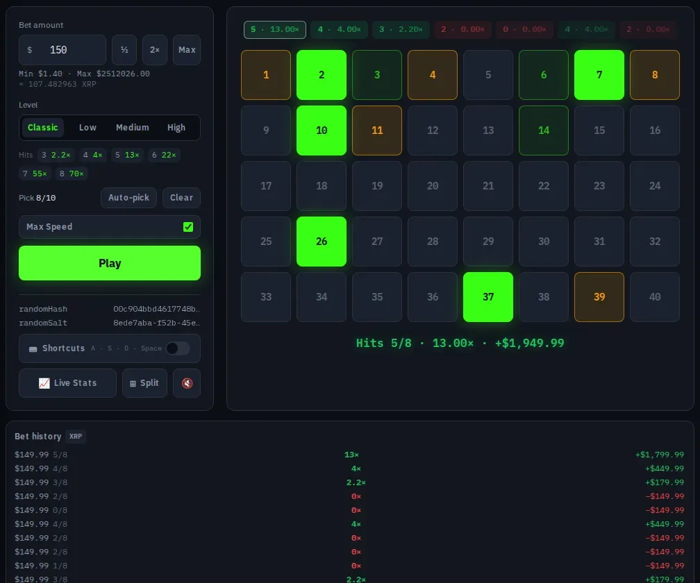Open the top bet history row with +$1,799.99
This screenshot has width=700, height=583.
(x=349, y=455)
